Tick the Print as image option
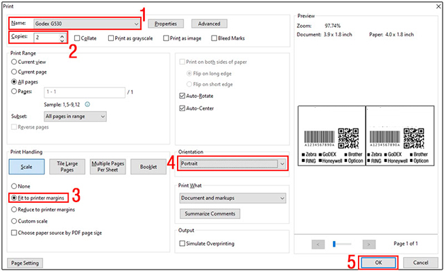Image resolution: width=444 pixels, height=271 pixels. coord(166,38)
